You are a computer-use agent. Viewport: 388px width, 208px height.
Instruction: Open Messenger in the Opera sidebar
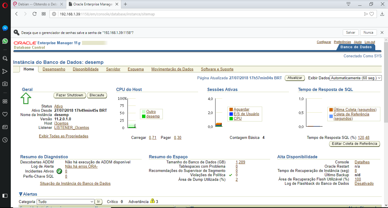(5, 28)
